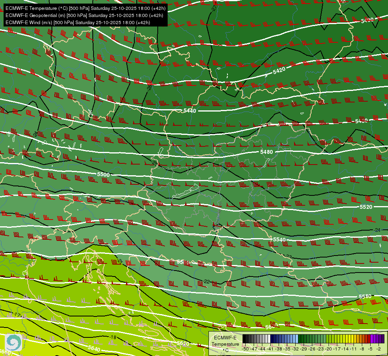This screenshot has width=388, height=356.
Task: Click the -27 isotherm label
Action: pyautogui.click(x=214, y=8)
